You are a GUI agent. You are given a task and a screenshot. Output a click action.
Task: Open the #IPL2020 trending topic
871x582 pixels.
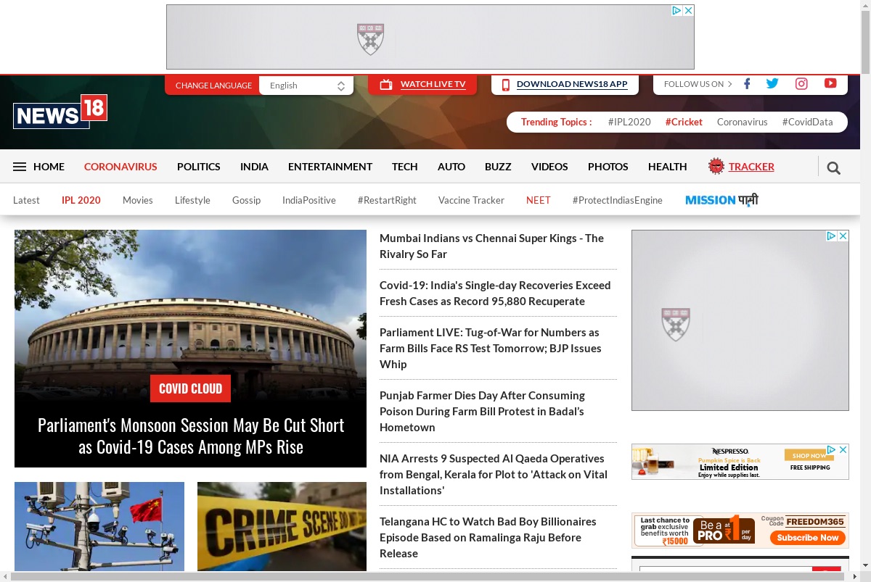tap(629, 122)
